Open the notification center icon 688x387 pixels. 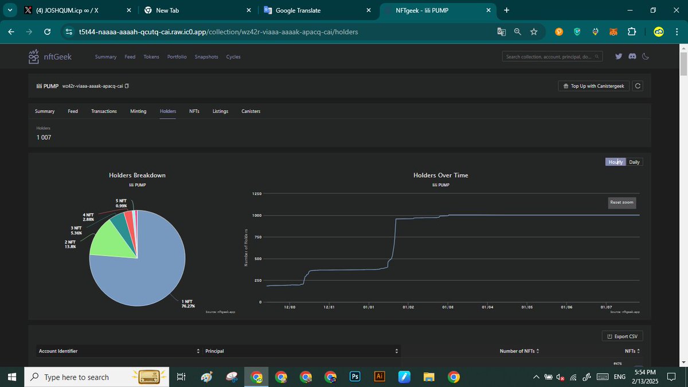(673, 377)
